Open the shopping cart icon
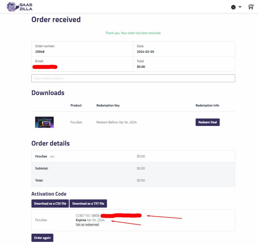The width and height of the screenshot is (258, 245). (251, 7)
